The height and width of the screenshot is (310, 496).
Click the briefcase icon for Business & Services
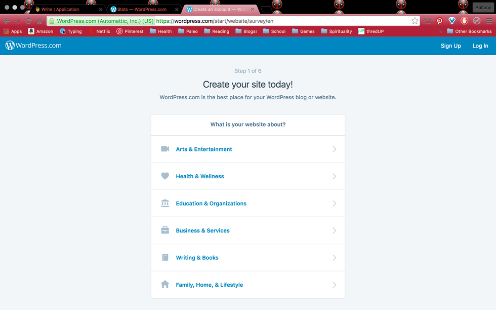[x=165, y=230]
